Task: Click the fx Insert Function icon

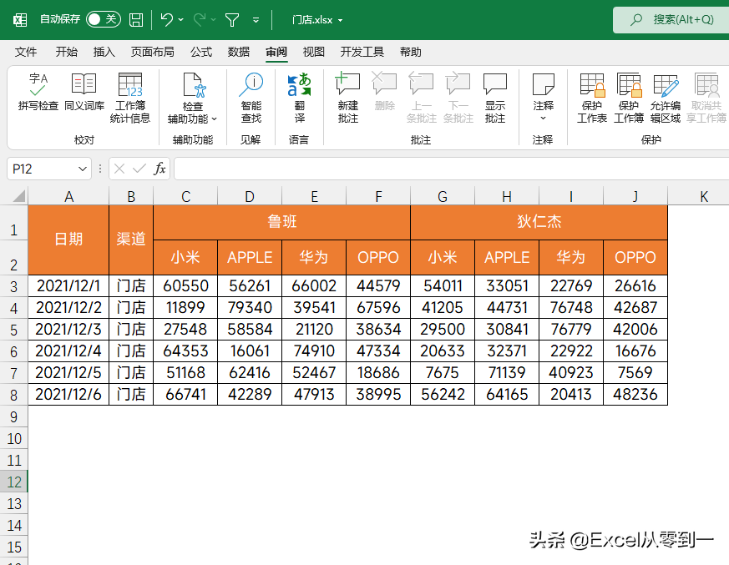Action: [x=159, y=169]
